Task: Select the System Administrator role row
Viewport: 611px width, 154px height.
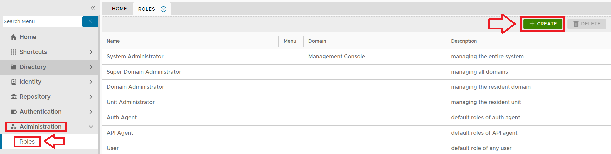Action: coord(135,57)
